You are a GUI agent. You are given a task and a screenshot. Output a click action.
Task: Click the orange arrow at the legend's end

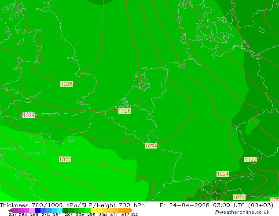coord(131,210)
